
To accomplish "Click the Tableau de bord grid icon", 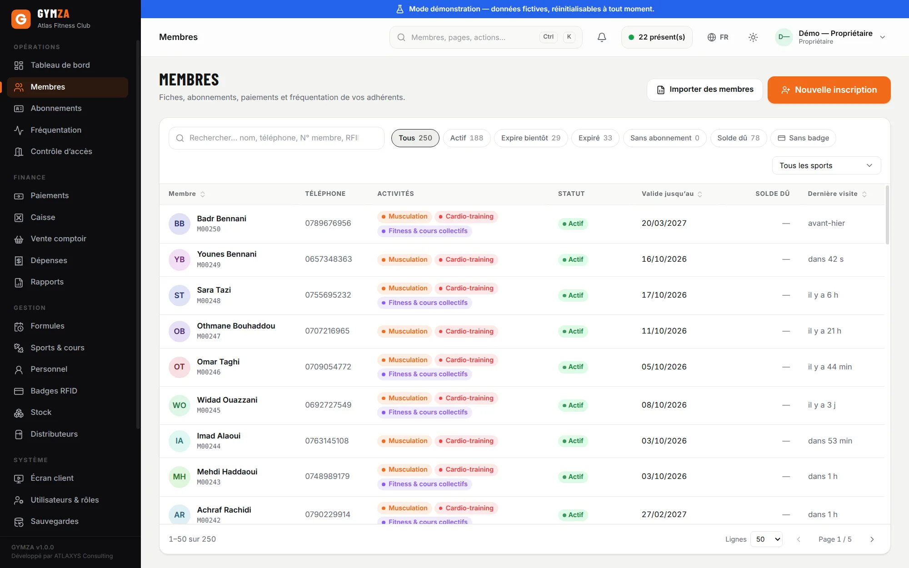I will coord(19,65).
